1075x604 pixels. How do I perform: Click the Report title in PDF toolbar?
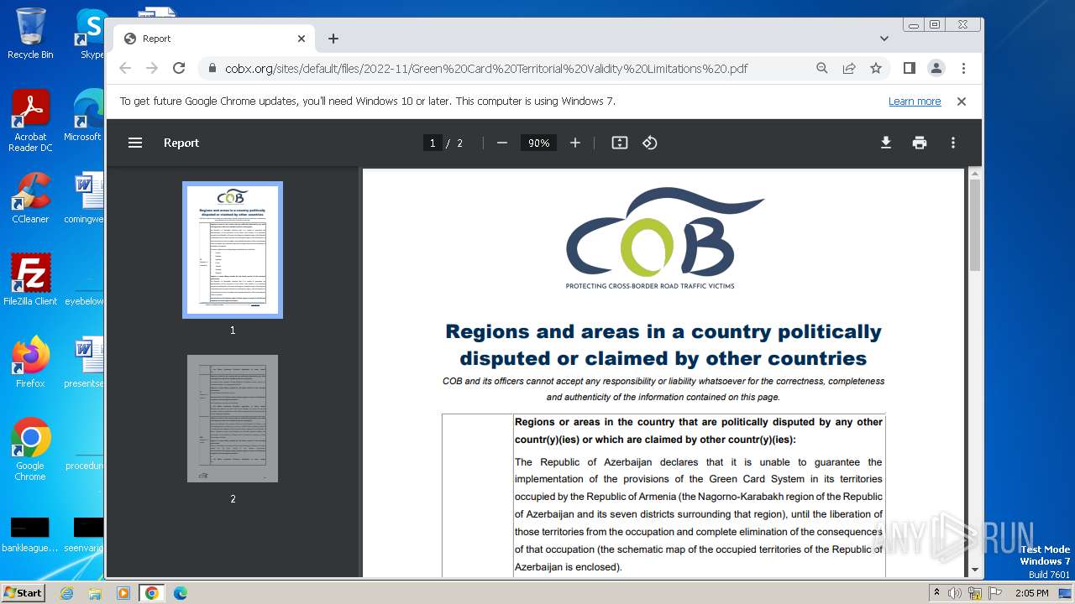(181, 143)
